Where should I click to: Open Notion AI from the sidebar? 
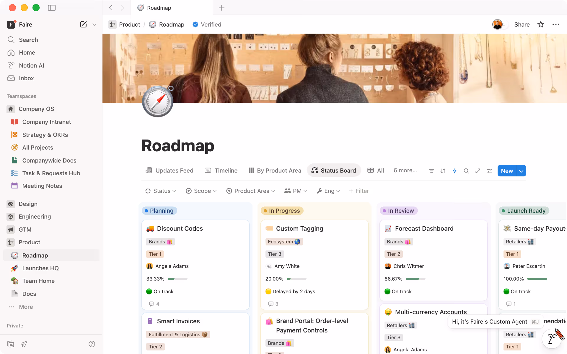click(x=31, y=65)
